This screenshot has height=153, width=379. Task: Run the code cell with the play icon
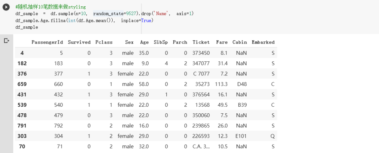point(6,7)
